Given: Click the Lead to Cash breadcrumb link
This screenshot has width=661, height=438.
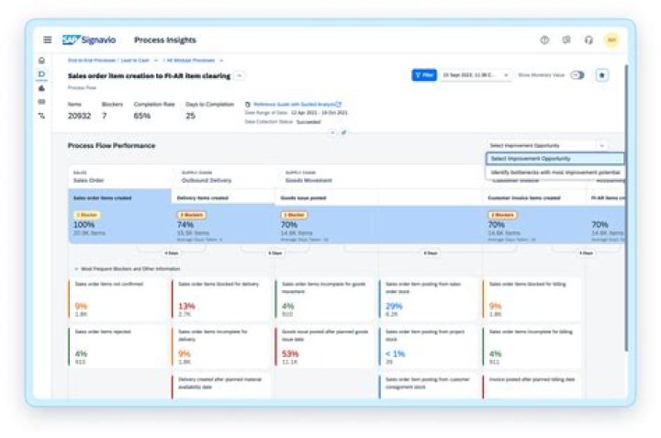Looking at the screenshot, I should click(x=135, y=61).
